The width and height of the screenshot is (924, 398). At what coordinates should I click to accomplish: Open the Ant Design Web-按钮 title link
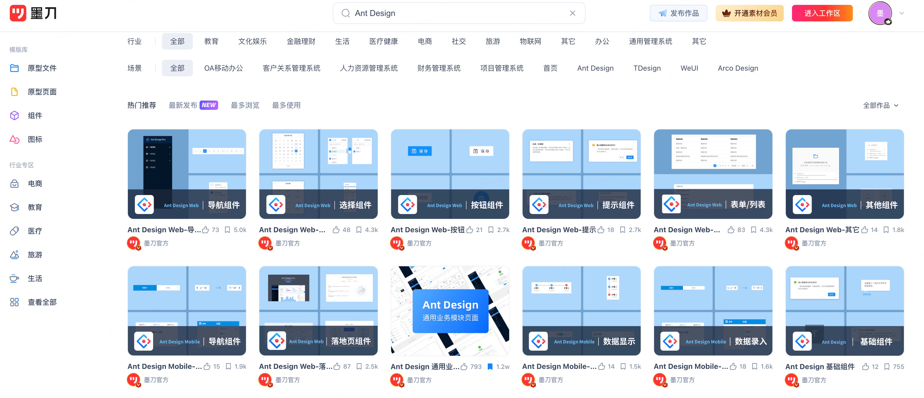point(427,230)
